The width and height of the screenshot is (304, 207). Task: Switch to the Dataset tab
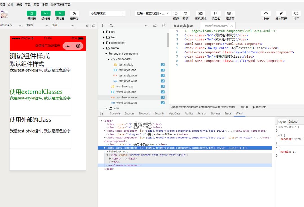point(293,122)
